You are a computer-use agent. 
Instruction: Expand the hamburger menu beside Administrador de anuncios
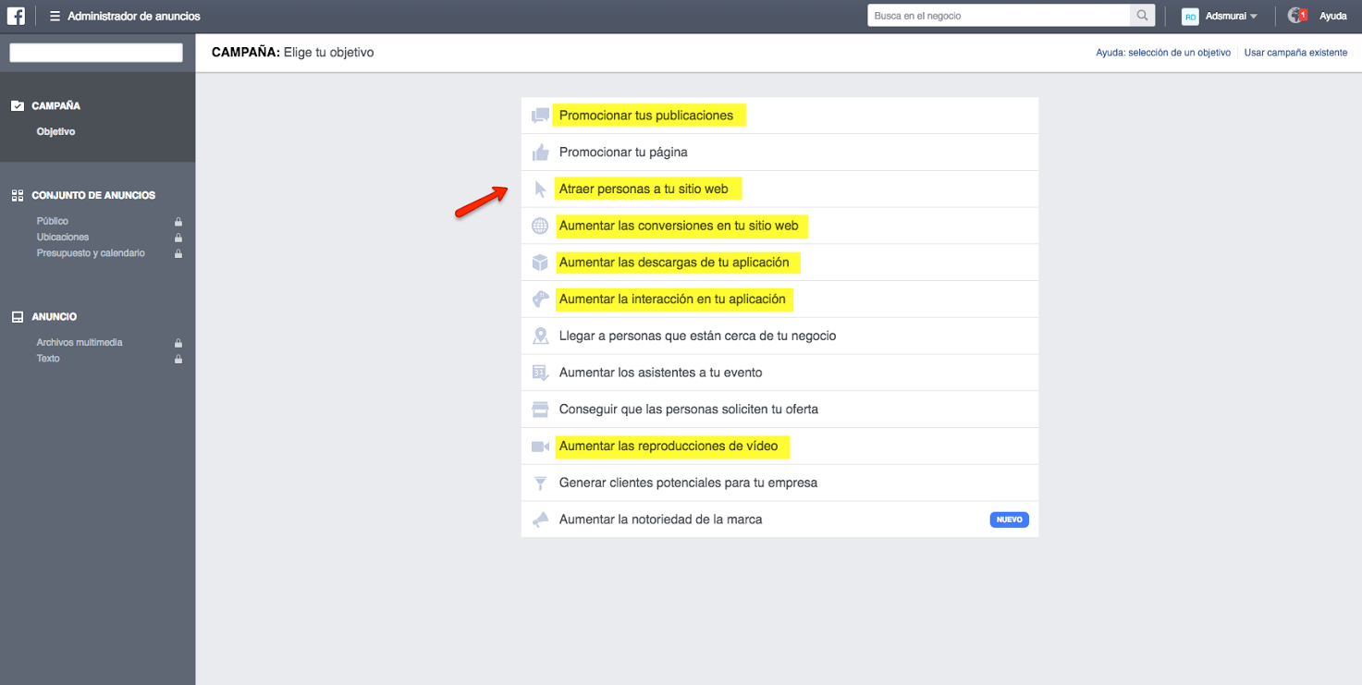tap(54, 15)
